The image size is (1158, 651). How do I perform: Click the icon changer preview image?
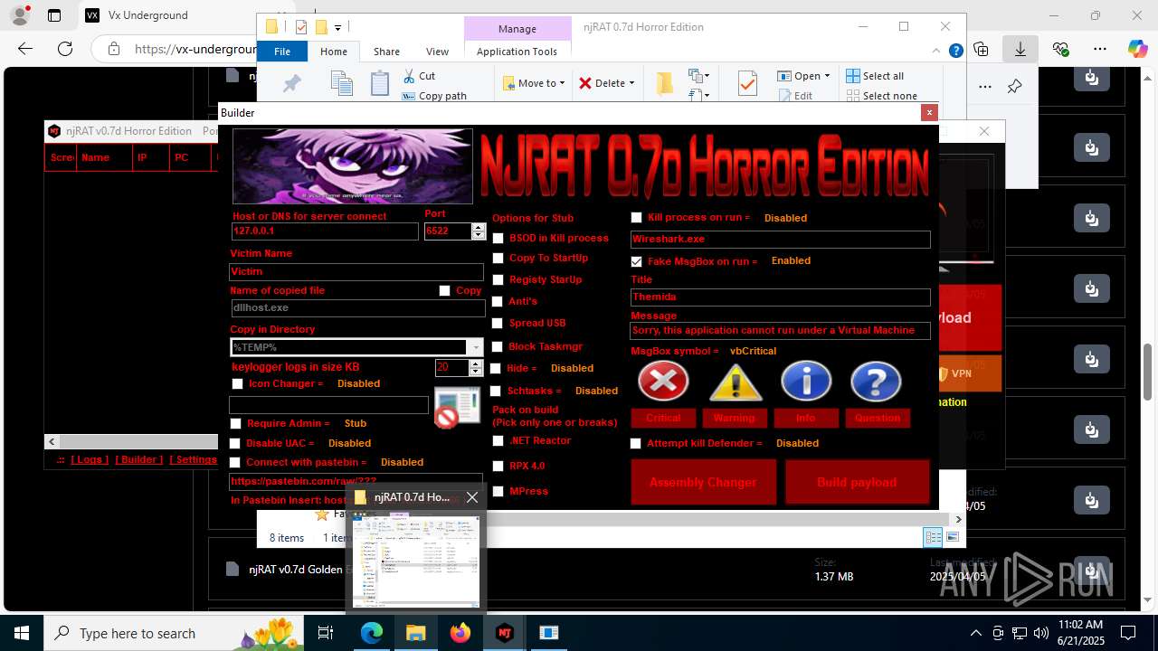tap(456, 407)
